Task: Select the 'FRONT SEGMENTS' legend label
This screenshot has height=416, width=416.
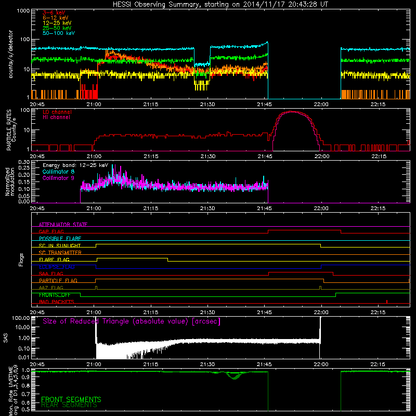Action: [x=71, y=399]
